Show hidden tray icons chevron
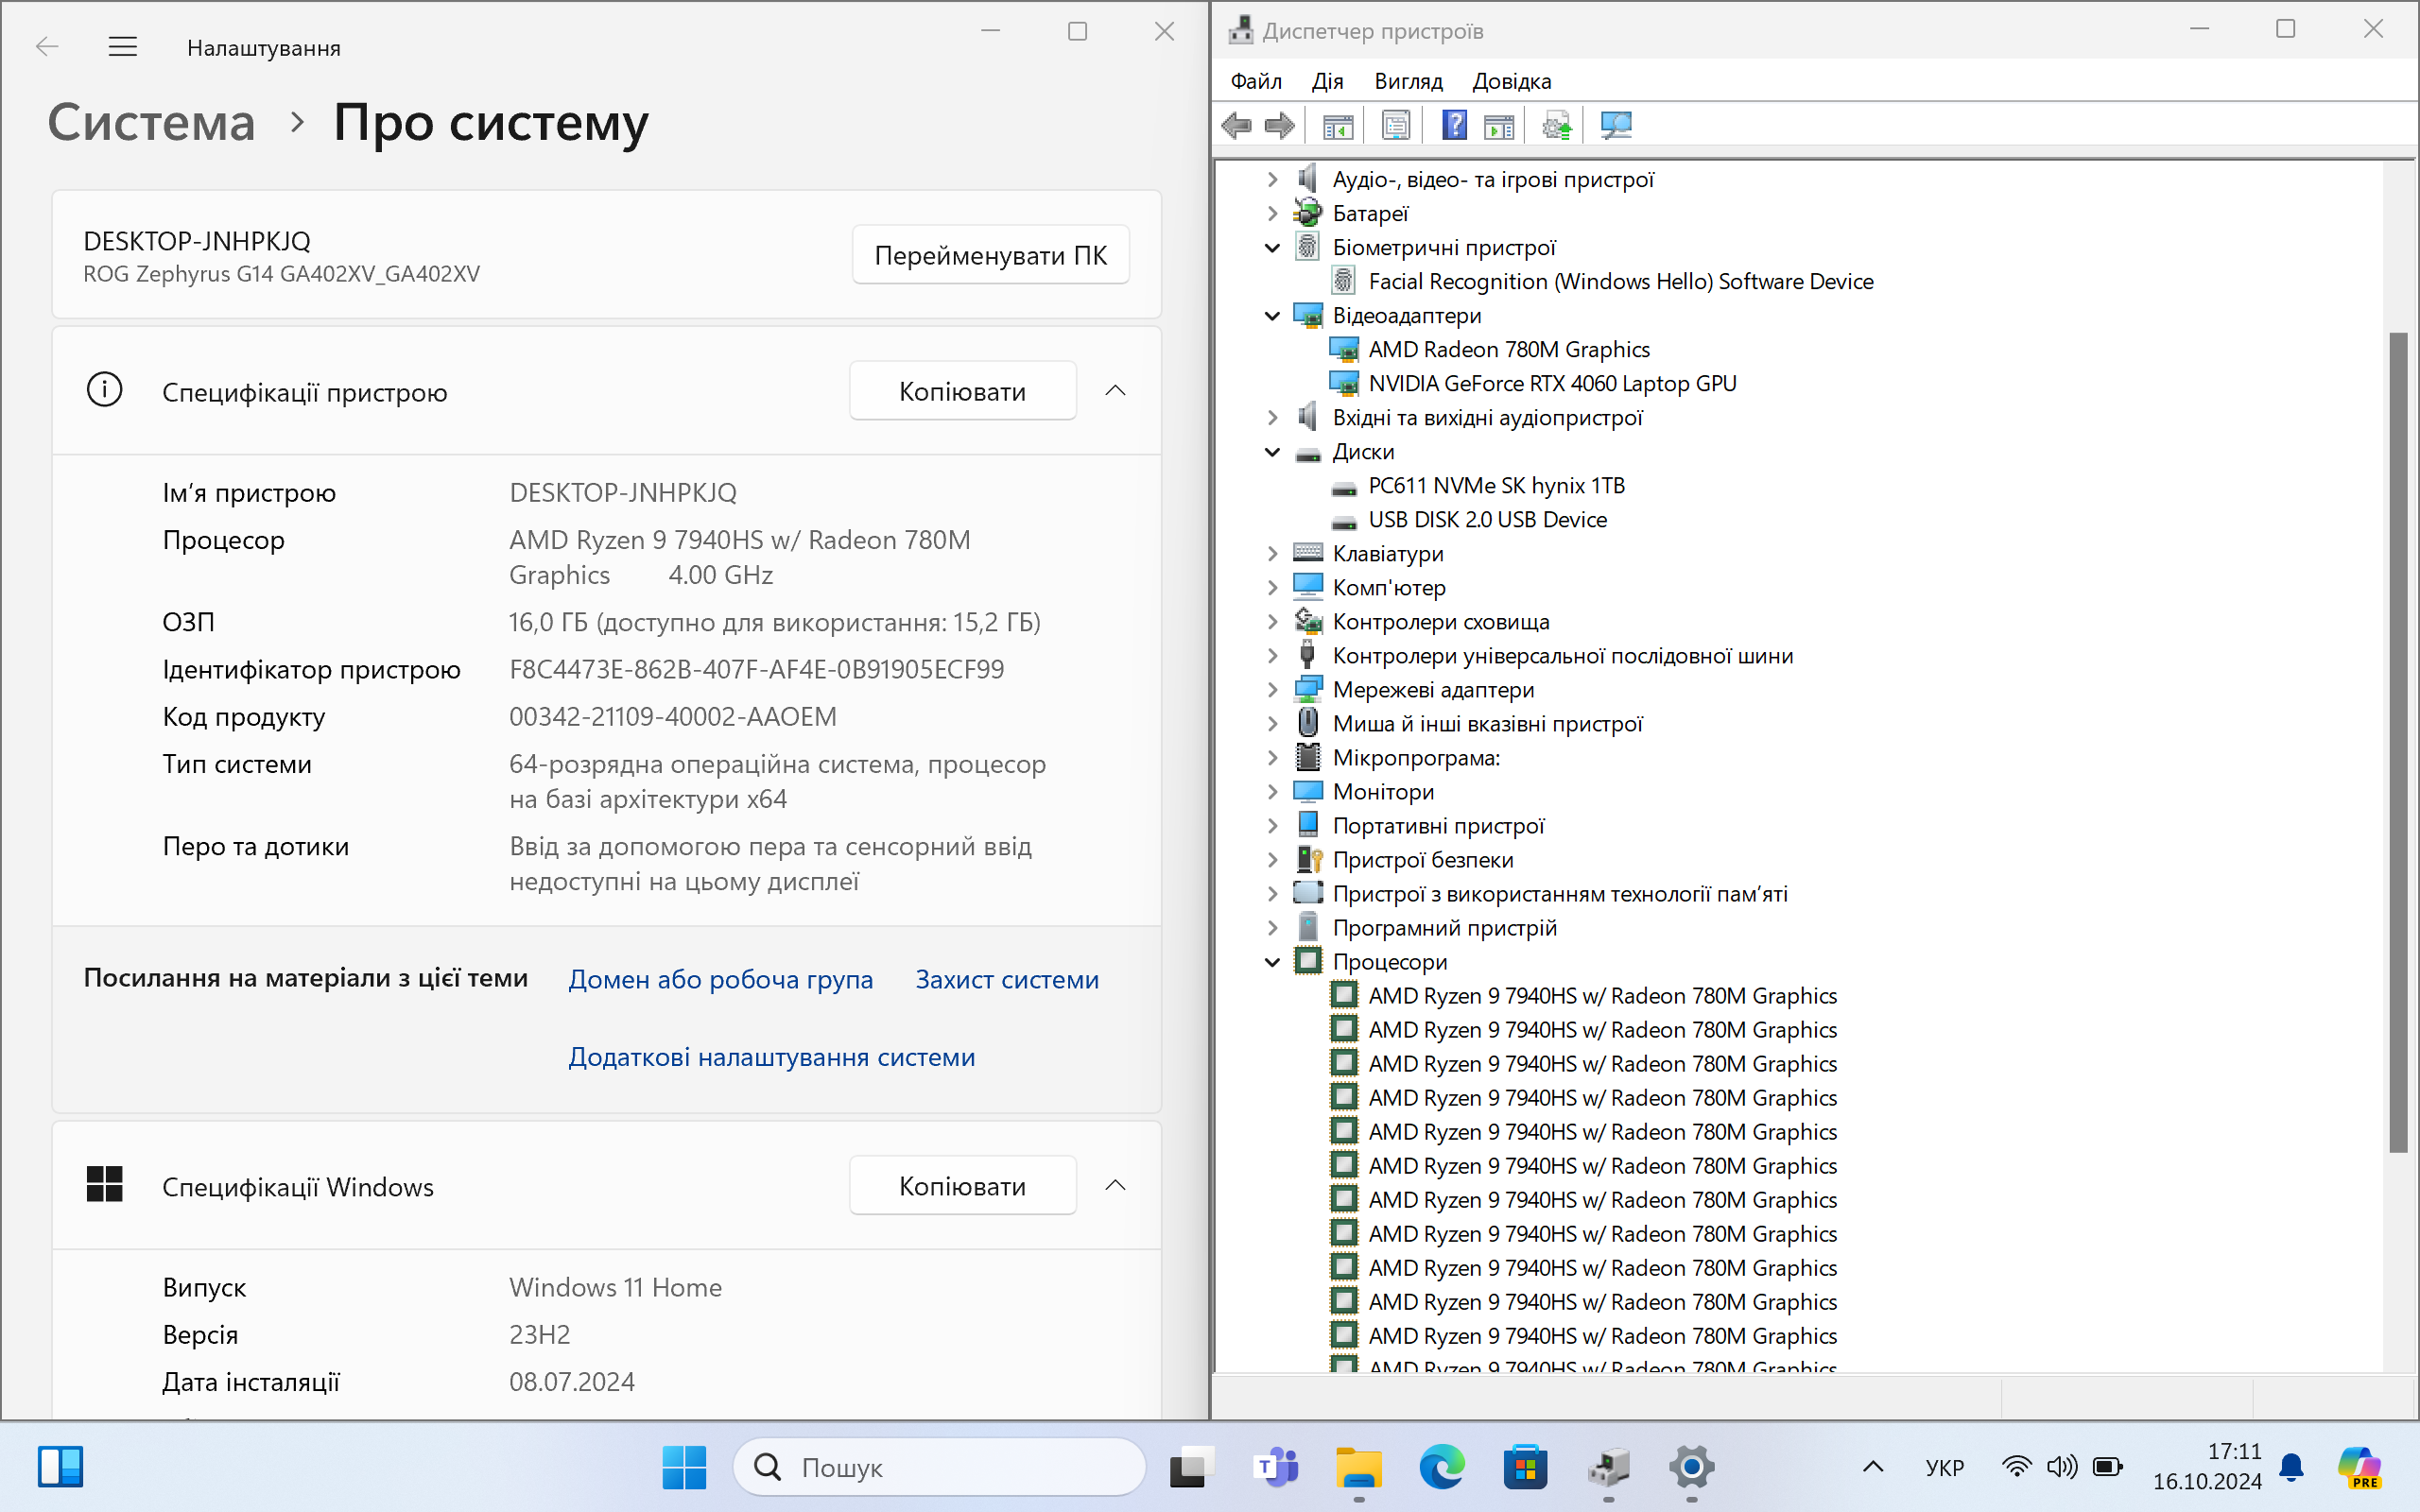 pyautogui.click(x=1873, y=1467)
